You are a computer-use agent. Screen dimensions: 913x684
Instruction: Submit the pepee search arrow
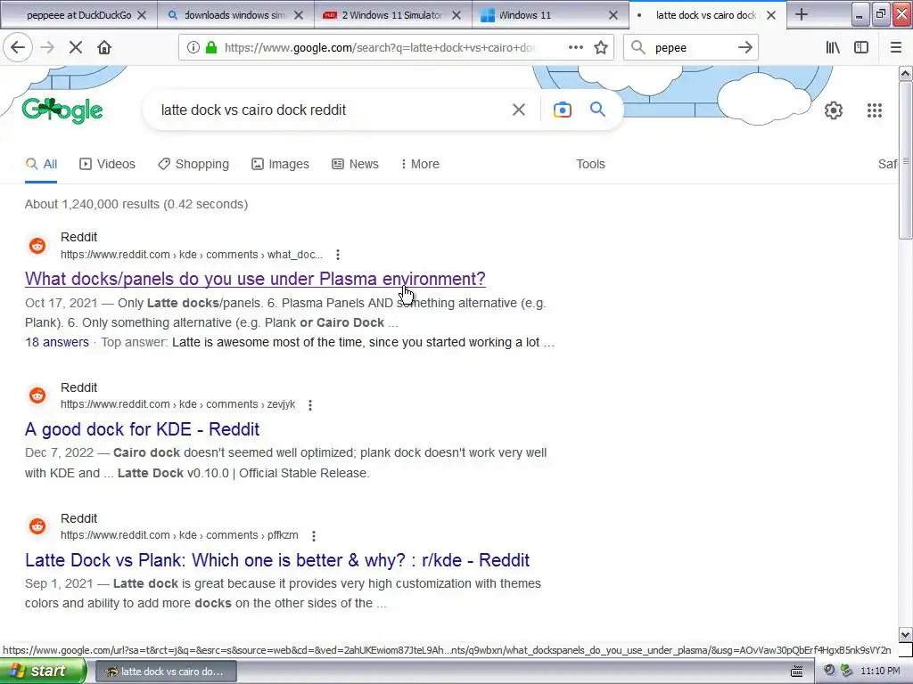(744, 48)
